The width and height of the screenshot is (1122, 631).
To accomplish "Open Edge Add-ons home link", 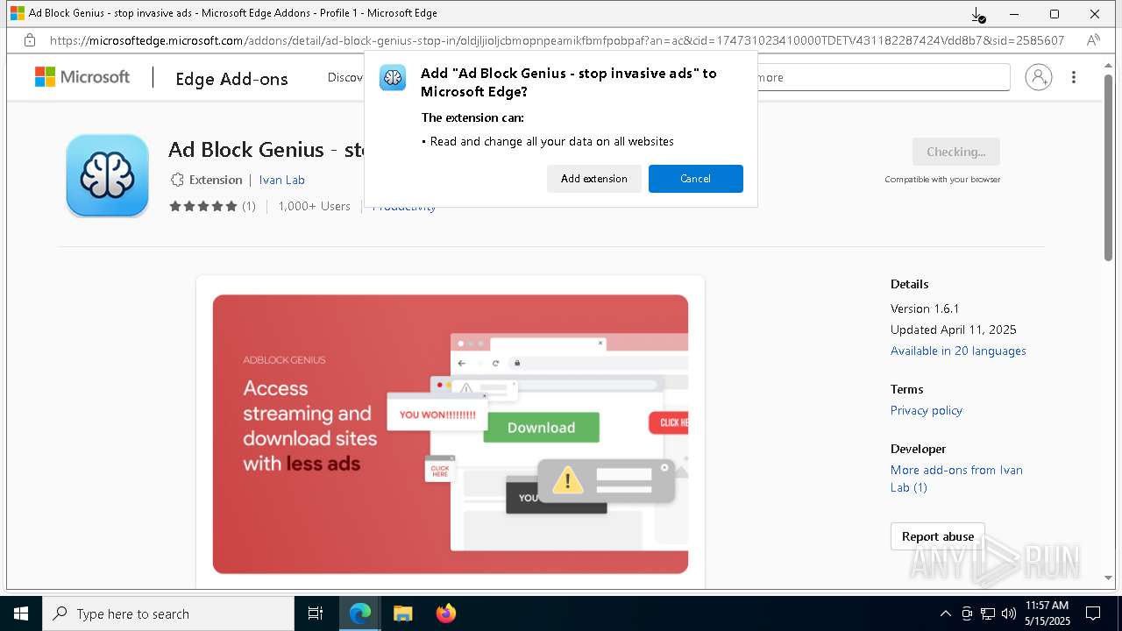I will pos(231,79).
